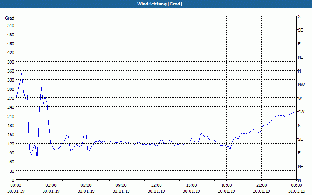
Task: Click the E compass label next to 450
Action: pos(299,44)
